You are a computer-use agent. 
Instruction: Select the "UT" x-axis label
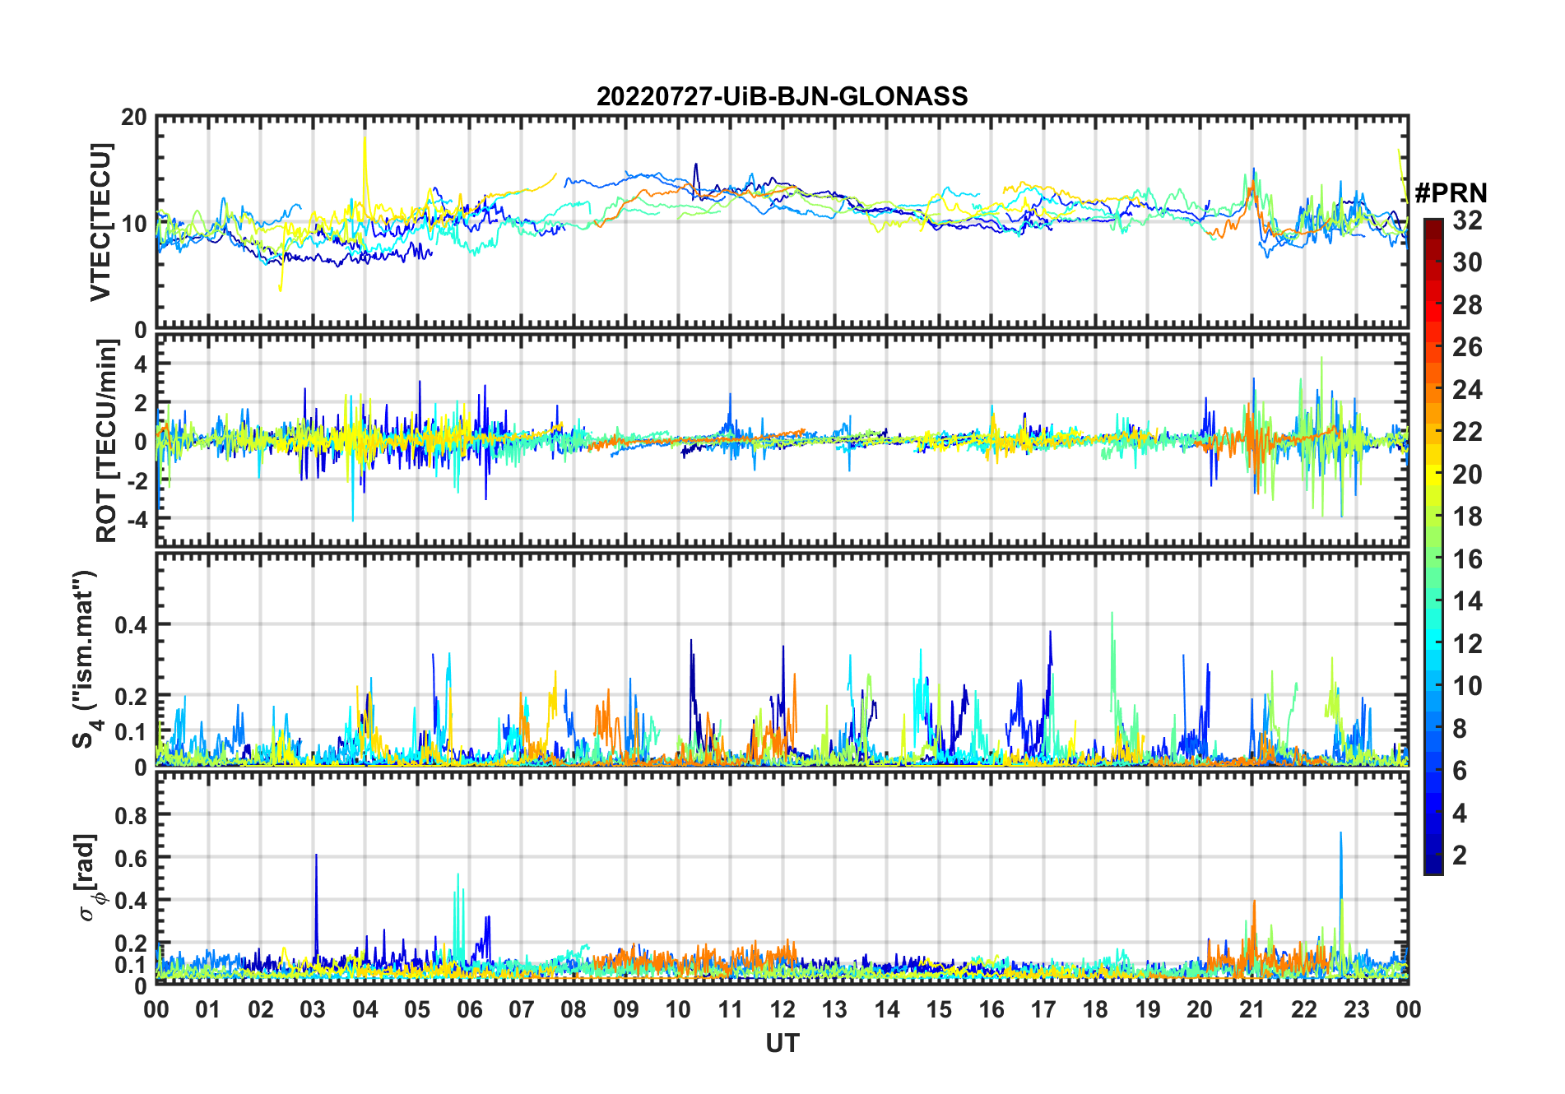(x=782, y=1044)
